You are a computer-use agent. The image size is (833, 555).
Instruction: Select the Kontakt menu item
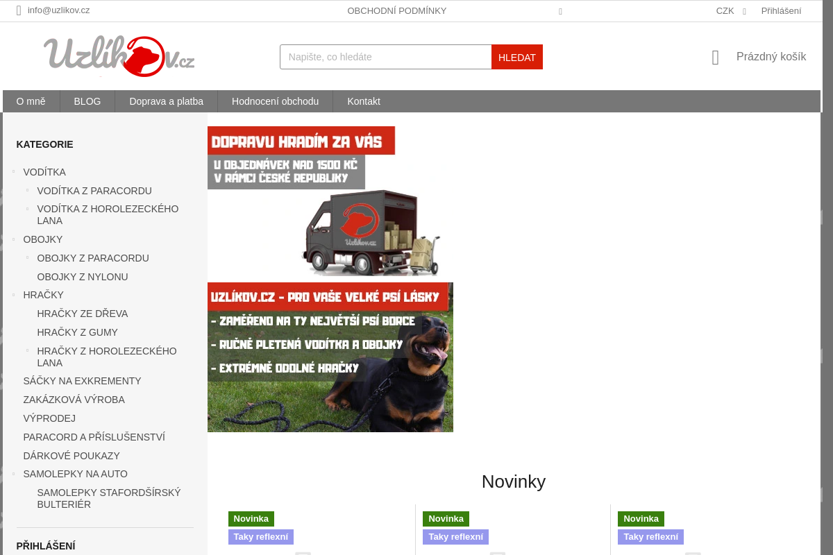click(364, 101)
